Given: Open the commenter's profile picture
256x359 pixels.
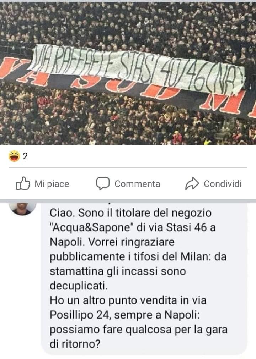Looking at the screenshot, I should coord(22,208).
